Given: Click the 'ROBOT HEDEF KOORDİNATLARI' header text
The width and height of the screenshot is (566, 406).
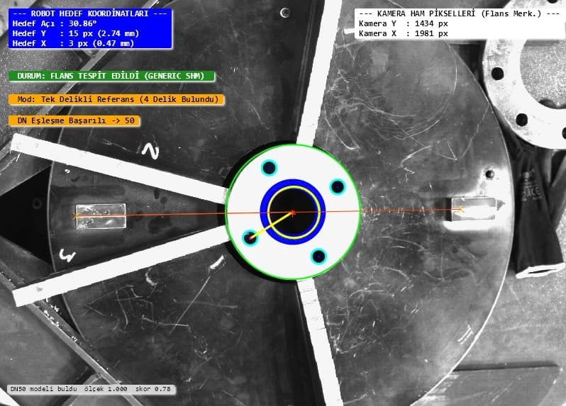Looking at the screenshot, I should (x=89, y=13).
